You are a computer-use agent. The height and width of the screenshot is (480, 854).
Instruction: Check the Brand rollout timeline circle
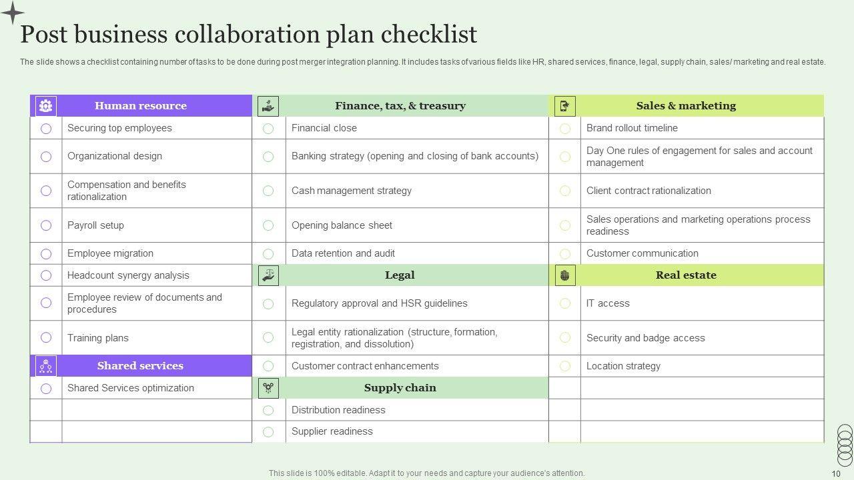click(x=565, y=129)
